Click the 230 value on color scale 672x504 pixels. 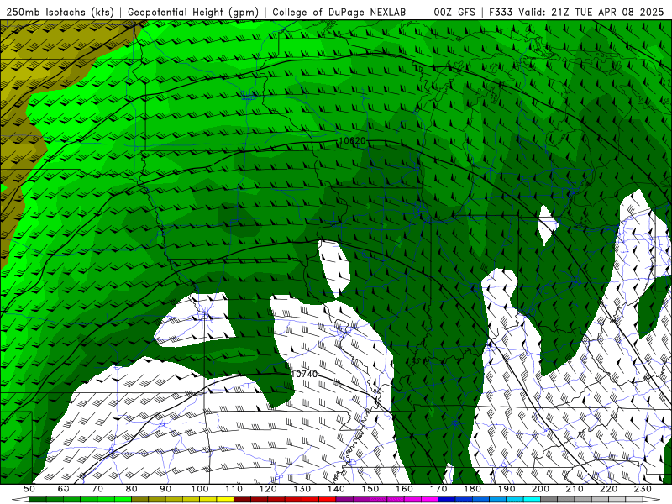coord(643,489)
